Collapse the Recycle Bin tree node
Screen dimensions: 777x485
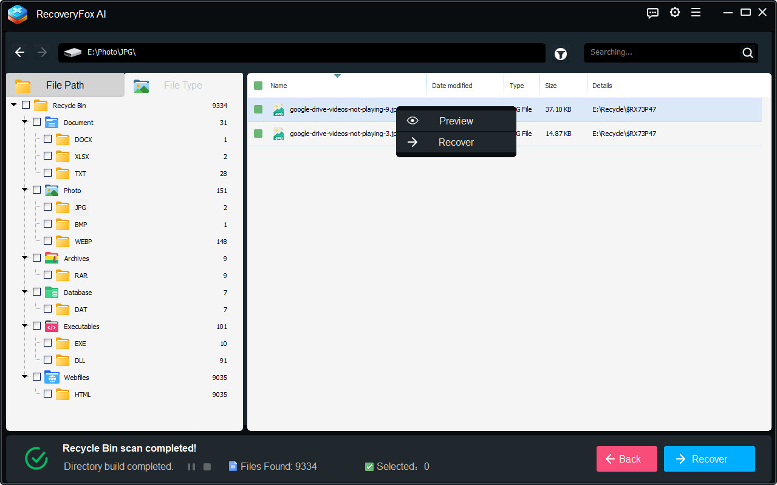[x=14, y=105]
